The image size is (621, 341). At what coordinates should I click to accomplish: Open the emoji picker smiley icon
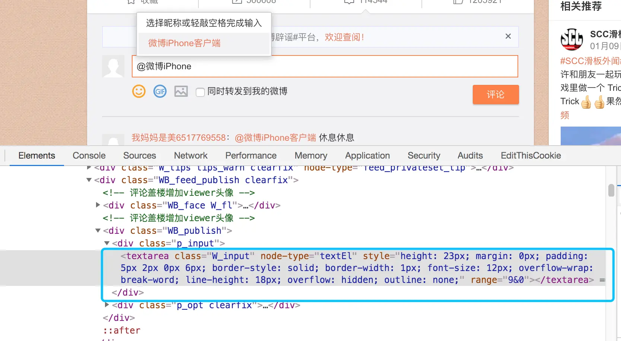point(139,91)
